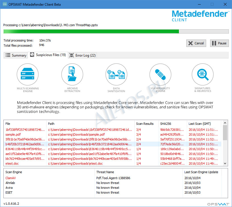
Task: Click version label v1.0.616.2
Action: 11,204
